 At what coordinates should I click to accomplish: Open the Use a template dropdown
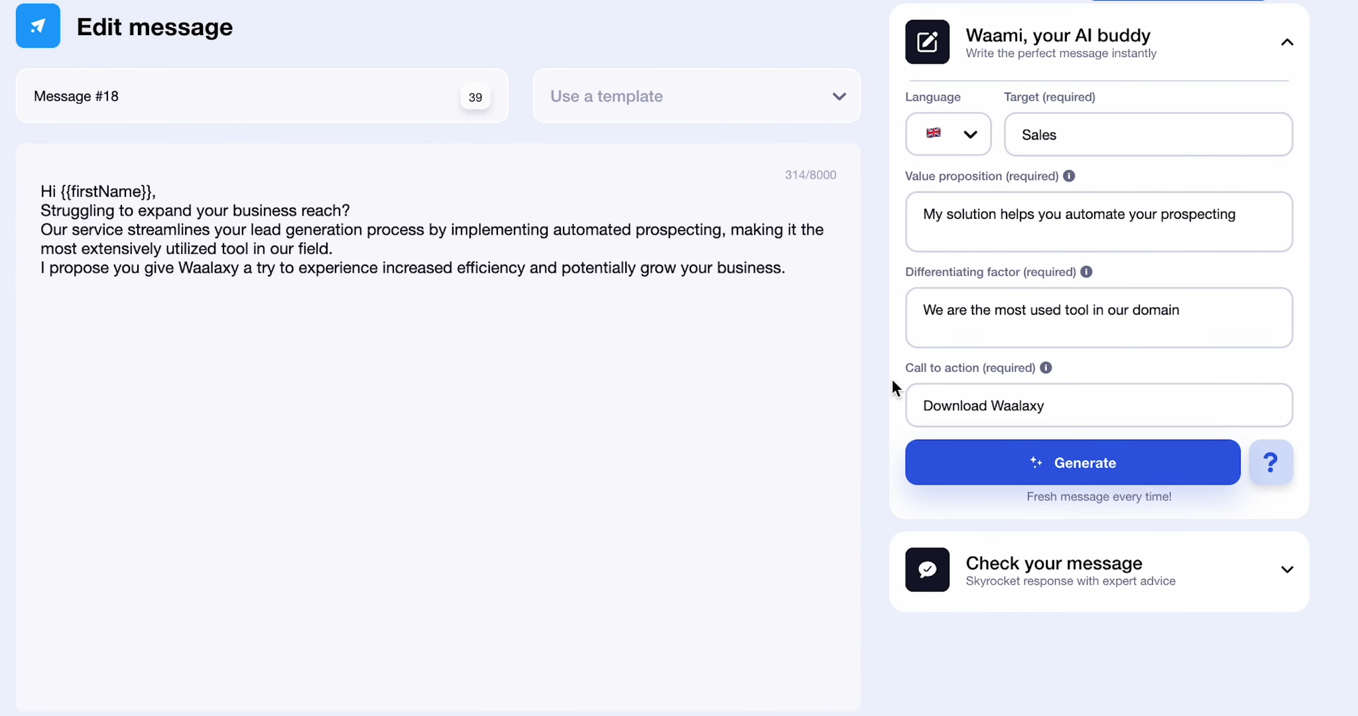(x=696, y=96)
